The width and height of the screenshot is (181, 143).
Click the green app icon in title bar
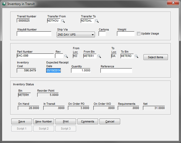tap(4, 4)
